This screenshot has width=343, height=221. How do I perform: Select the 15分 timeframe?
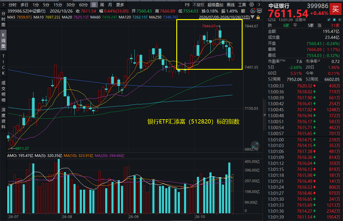(58, 5)
